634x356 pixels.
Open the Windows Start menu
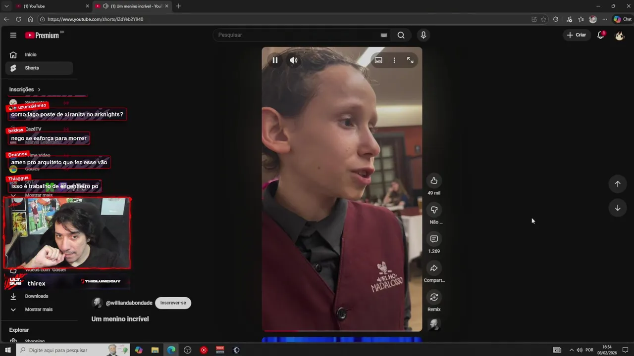coord(7,350)
